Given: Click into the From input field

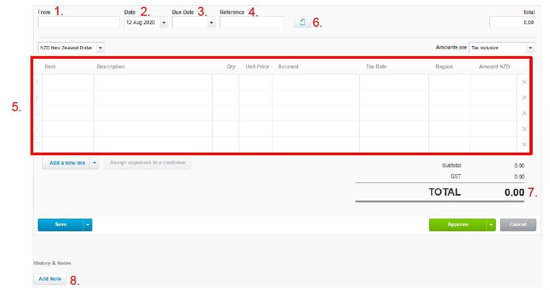Looking at the screenshot, I should pyautogui.click(x=79, y=23).
